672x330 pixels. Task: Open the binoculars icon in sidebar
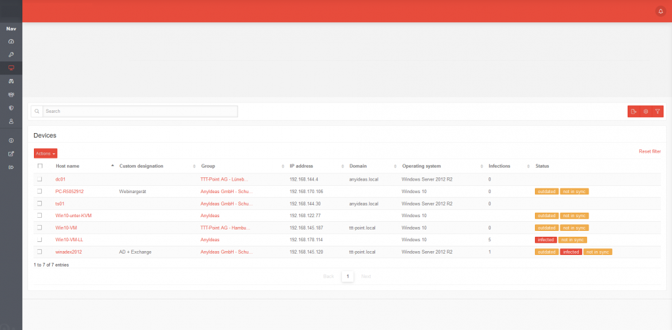pyautogui.click(x=11, y=81)
